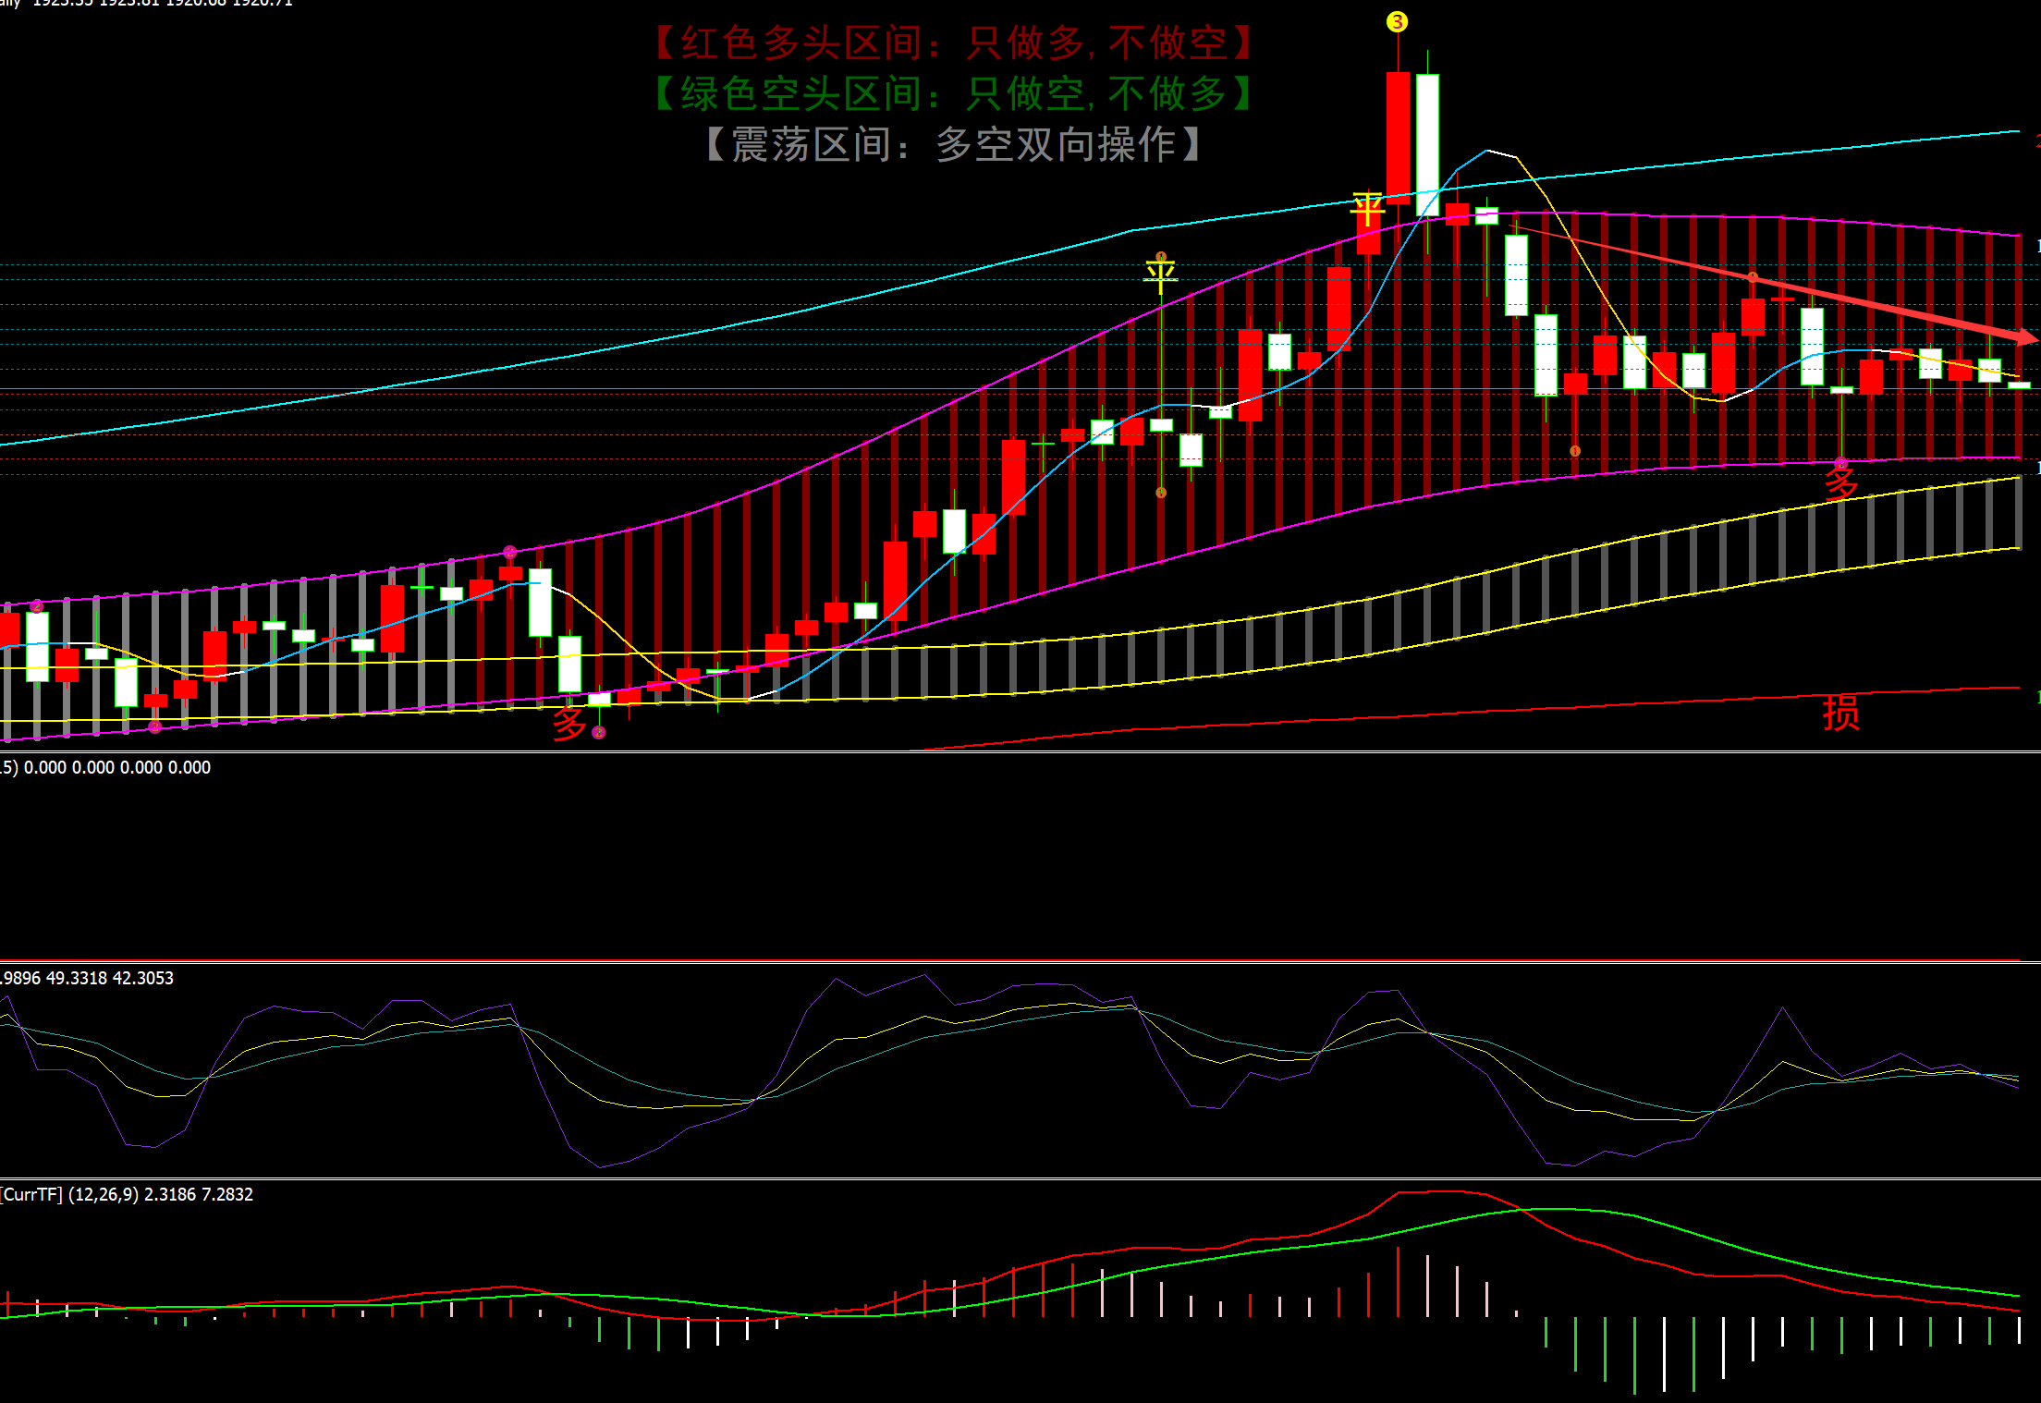Click the MACD label showing (12,26,9)
This screenshot has height=1403, width=2041.
click(128, 1194)
